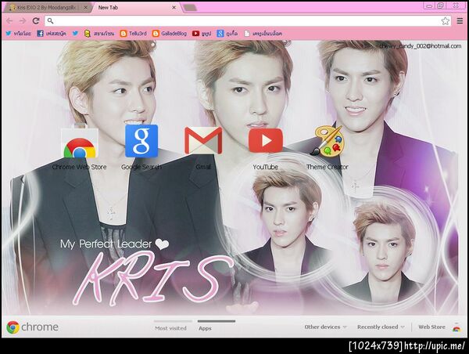The image size is (469, 354).
Task: Select the New Tab tab
Action: [136, 8]
